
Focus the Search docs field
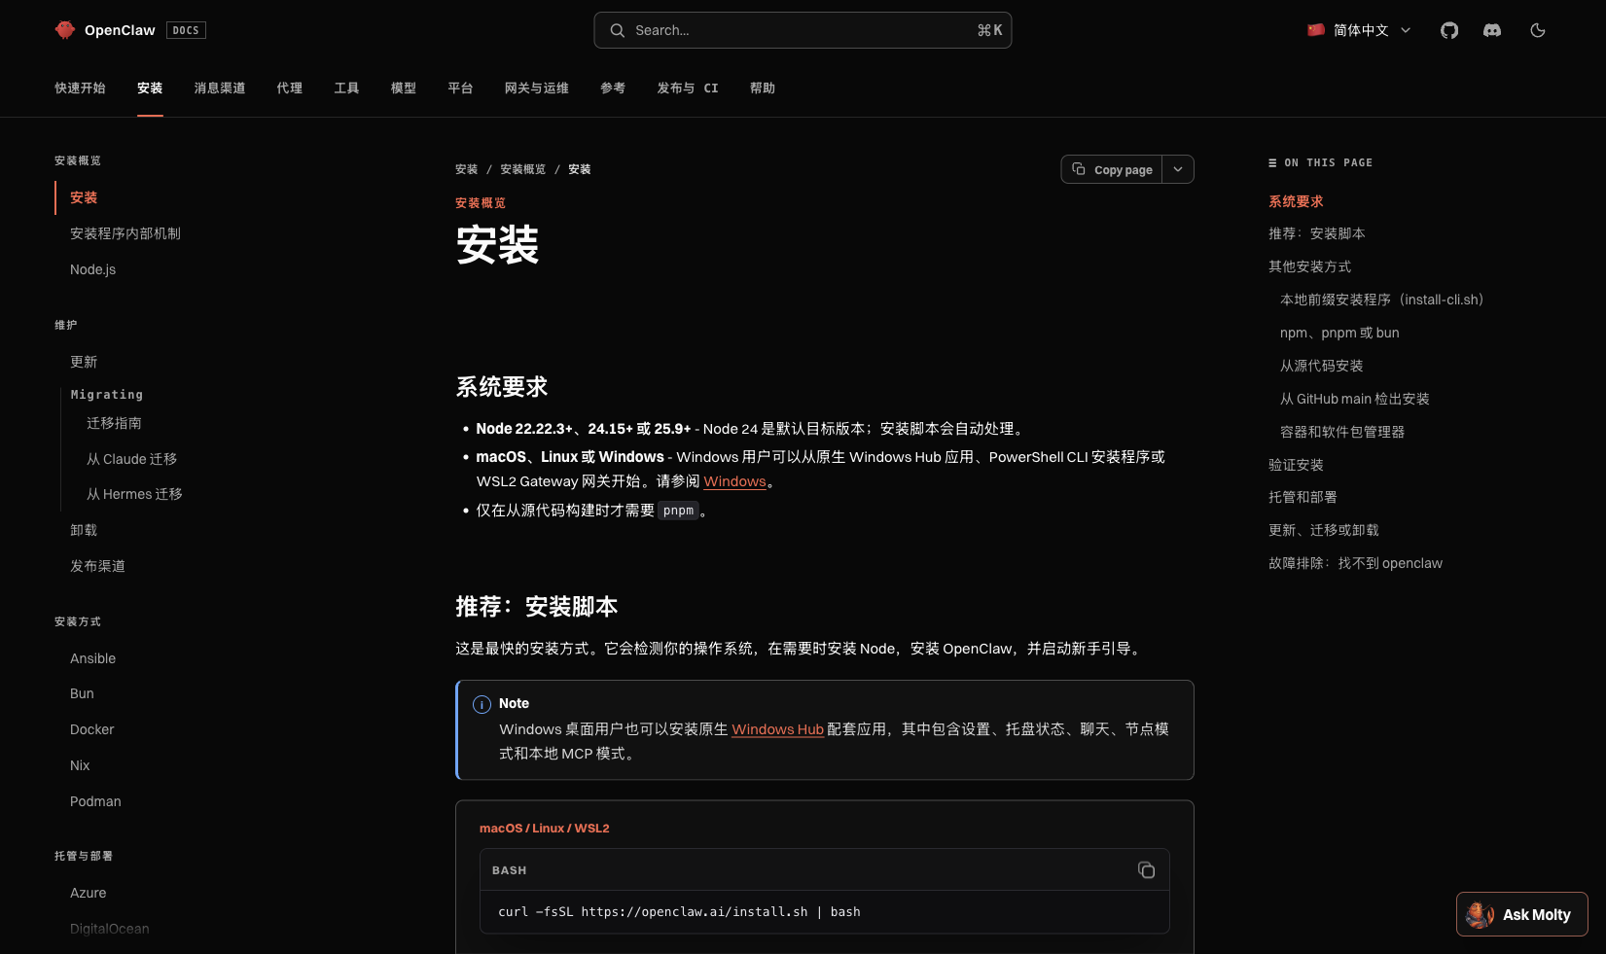(x=803, y=30)
